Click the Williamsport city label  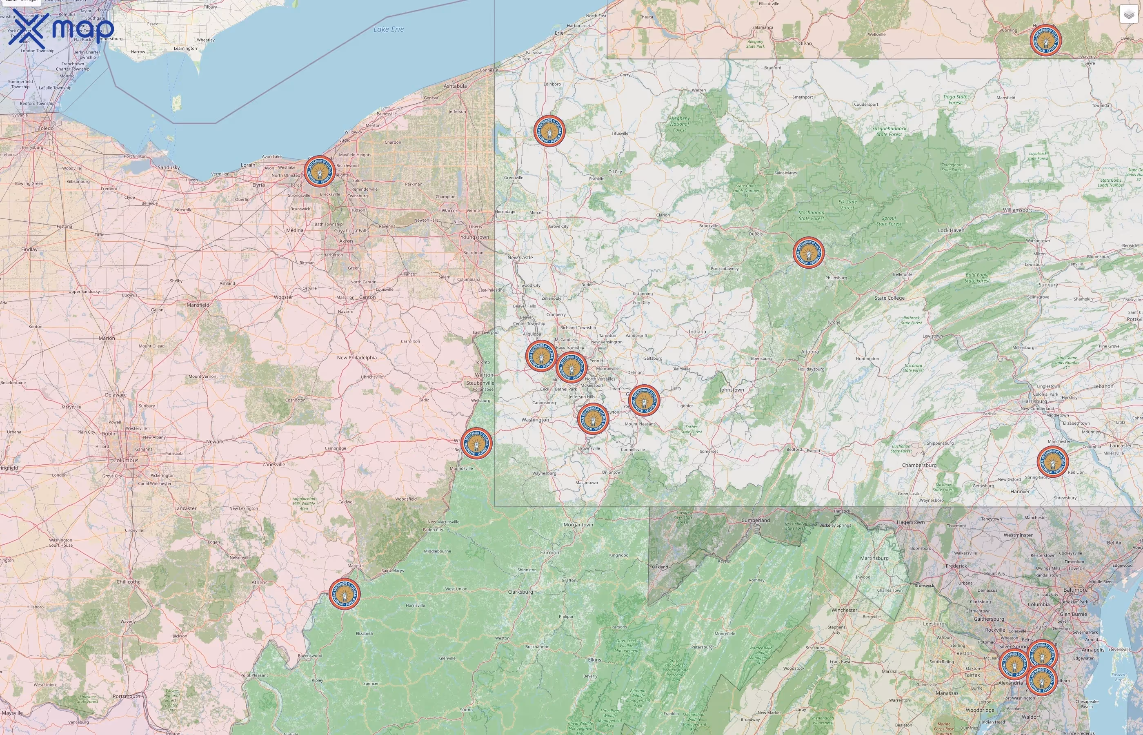(1017, 210)
